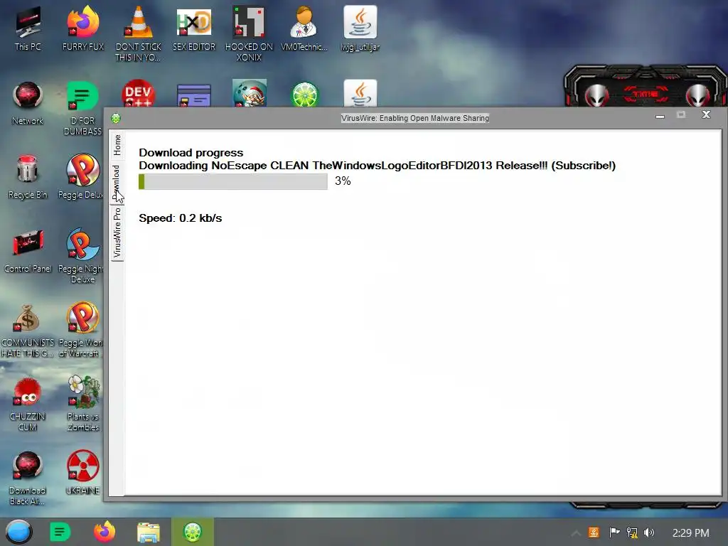Open the Action Center flag icon

[614, 532]
